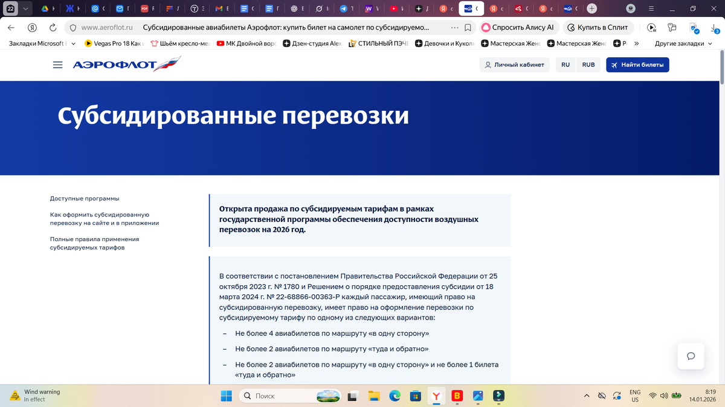Open the Aeroflot hamburger menu

58,65
